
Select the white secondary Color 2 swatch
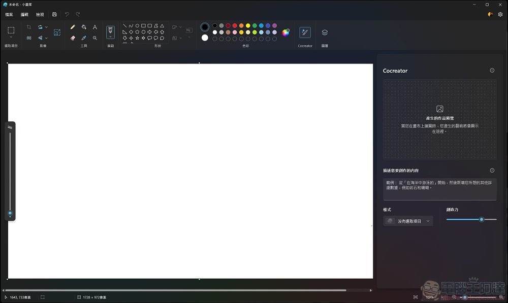tap(205, 38)
